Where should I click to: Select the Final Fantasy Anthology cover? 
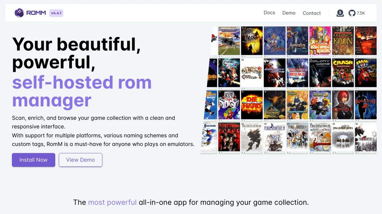click(x=252, y=137)
